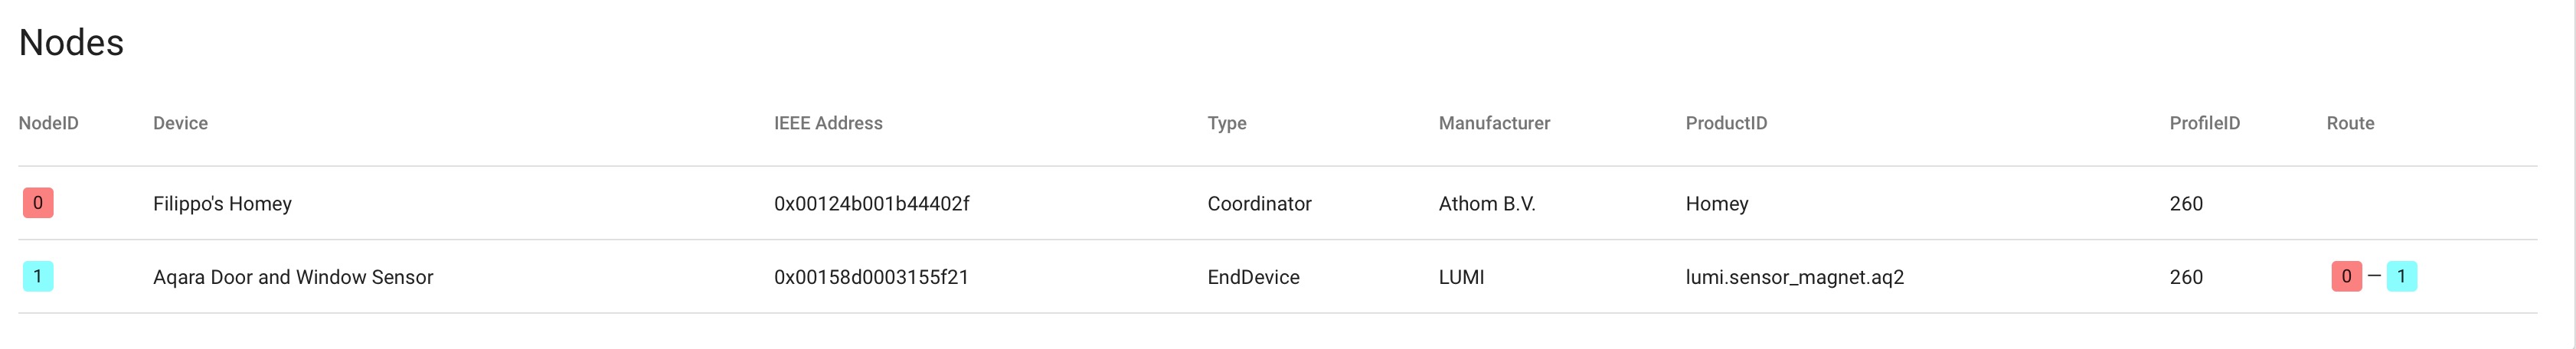The height and width of the screenshot is (349, 2576).
Task: Click the red node ID 0 badge
Action: point(38,203)
